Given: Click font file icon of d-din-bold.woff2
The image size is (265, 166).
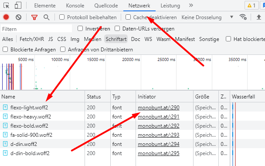Looking at the screenshot, I should [x=5, y=153].
